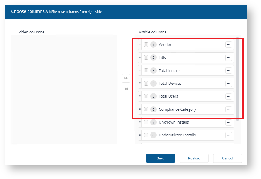Image resolution: width=261 pixels, height=179 pixels.
Task: Open the more options menu for Underutilized Installs
Action: 229,135
